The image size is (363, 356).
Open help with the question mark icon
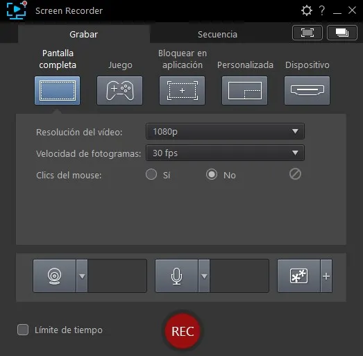(322, 10)
